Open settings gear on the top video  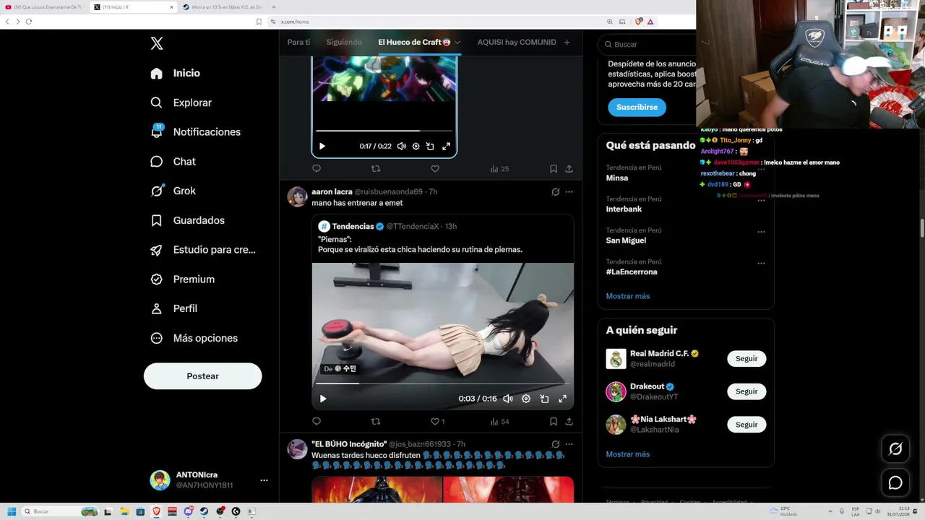coord(416,146)
